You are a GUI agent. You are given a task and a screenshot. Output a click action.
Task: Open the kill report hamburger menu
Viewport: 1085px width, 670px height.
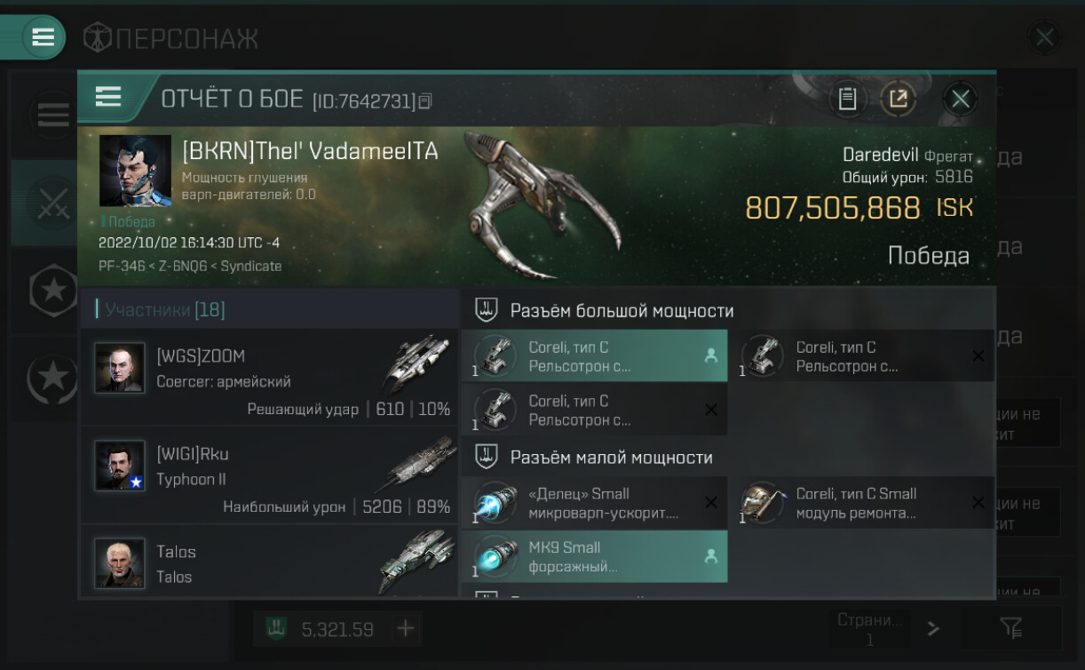pos(108,97)
